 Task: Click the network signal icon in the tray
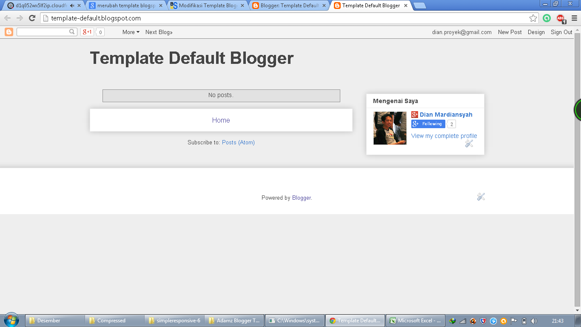(462, 321)
